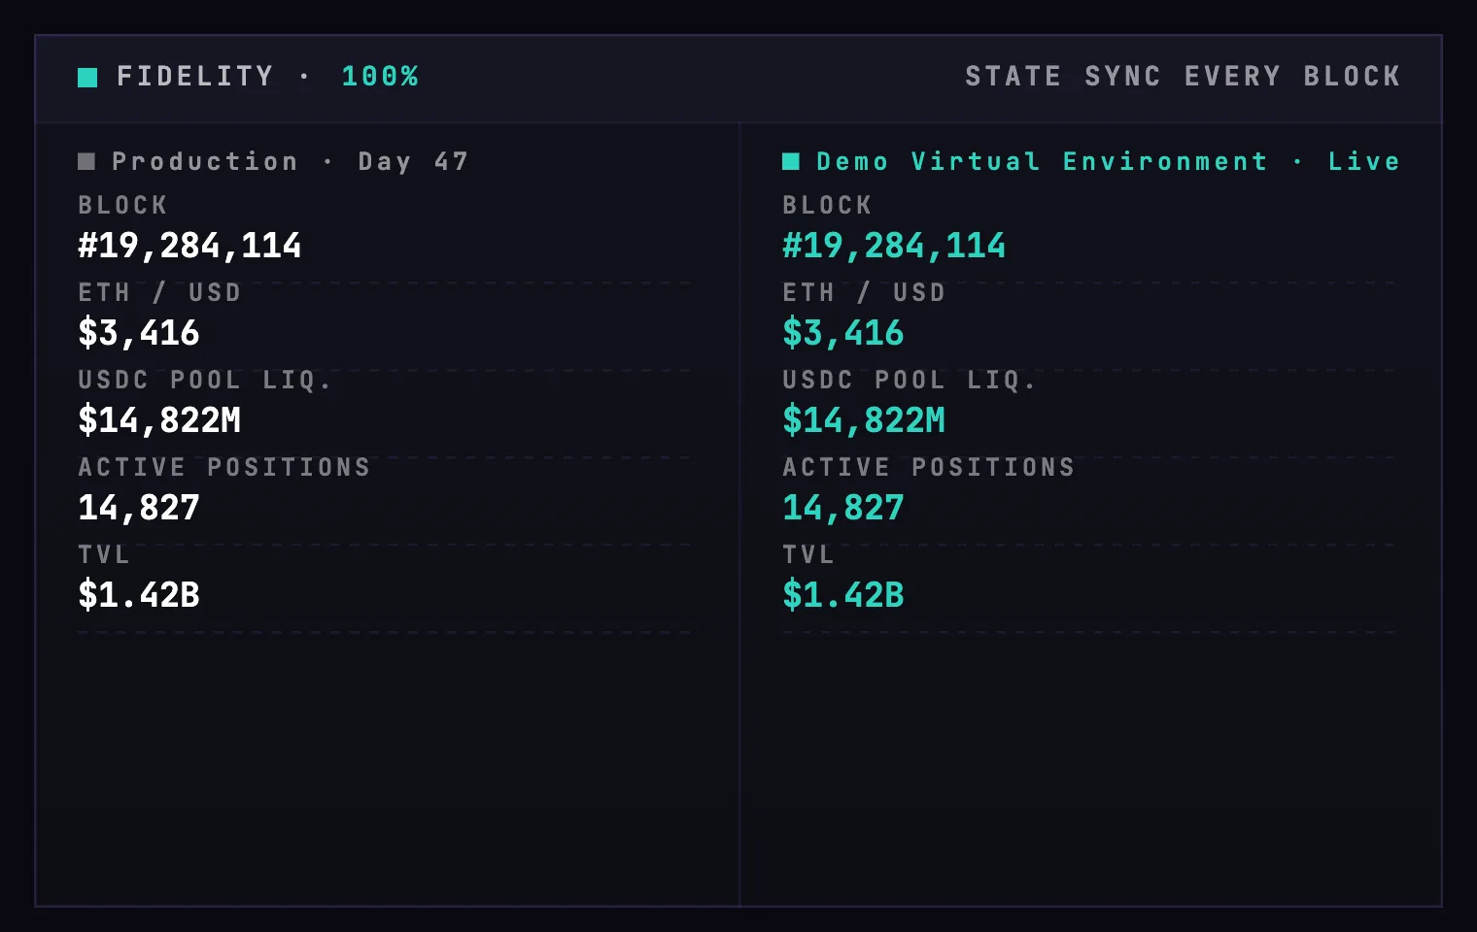Click the BLOCK label in Demo panel
The width and height of the screenshot is (1477, 932).
tap(827, 206)
